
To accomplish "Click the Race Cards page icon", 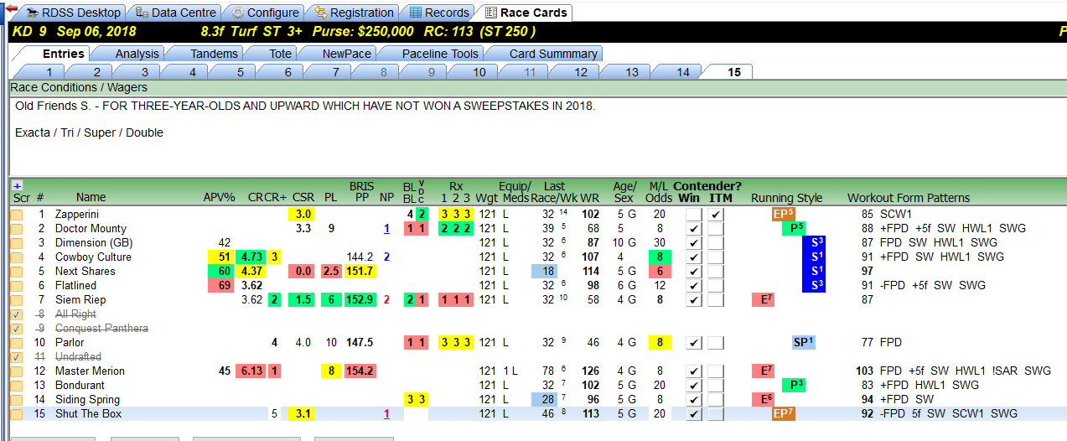I will pyautogui.click(x=490, y=13).
